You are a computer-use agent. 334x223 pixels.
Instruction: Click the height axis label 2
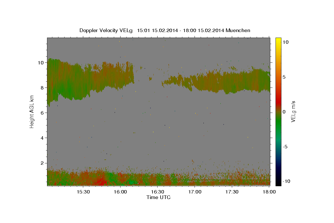coord(43,163)
